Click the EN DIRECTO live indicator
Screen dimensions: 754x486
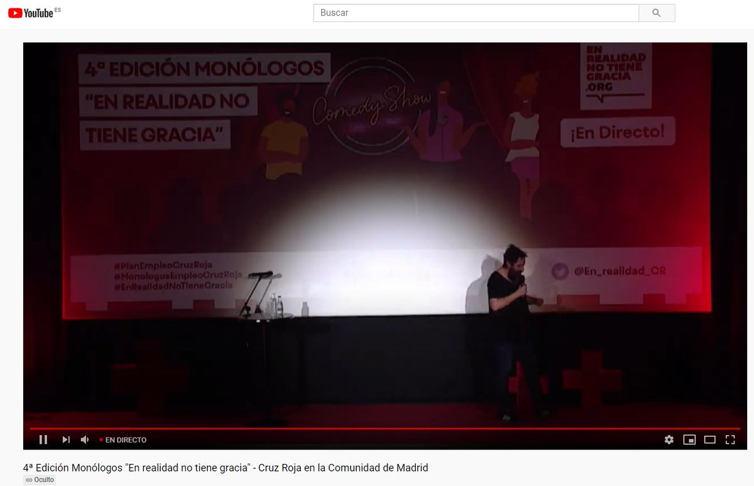[x=123, y=440]
